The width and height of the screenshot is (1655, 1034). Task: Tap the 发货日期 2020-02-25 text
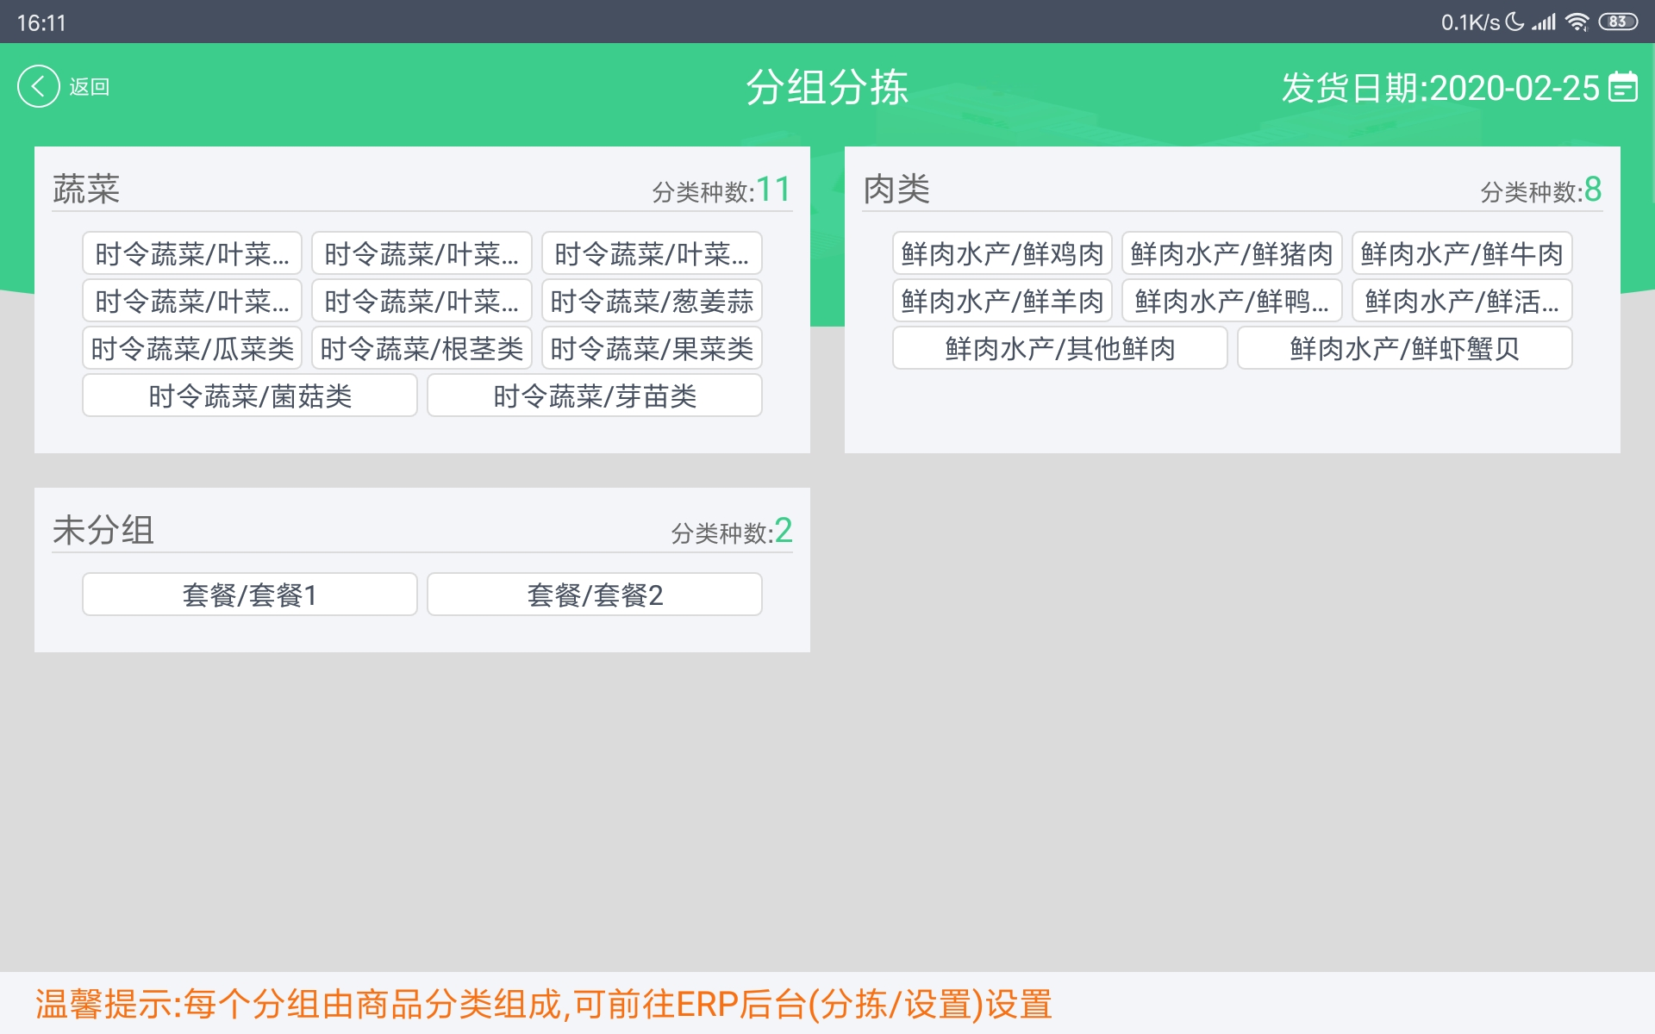1440,88
